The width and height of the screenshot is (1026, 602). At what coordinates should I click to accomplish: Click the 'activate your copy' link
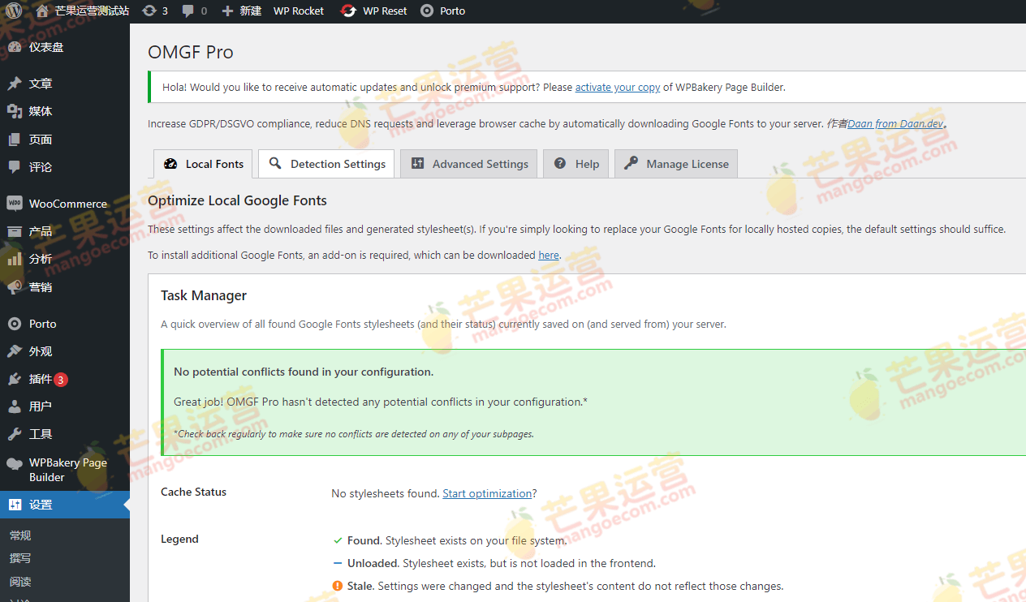617,88
